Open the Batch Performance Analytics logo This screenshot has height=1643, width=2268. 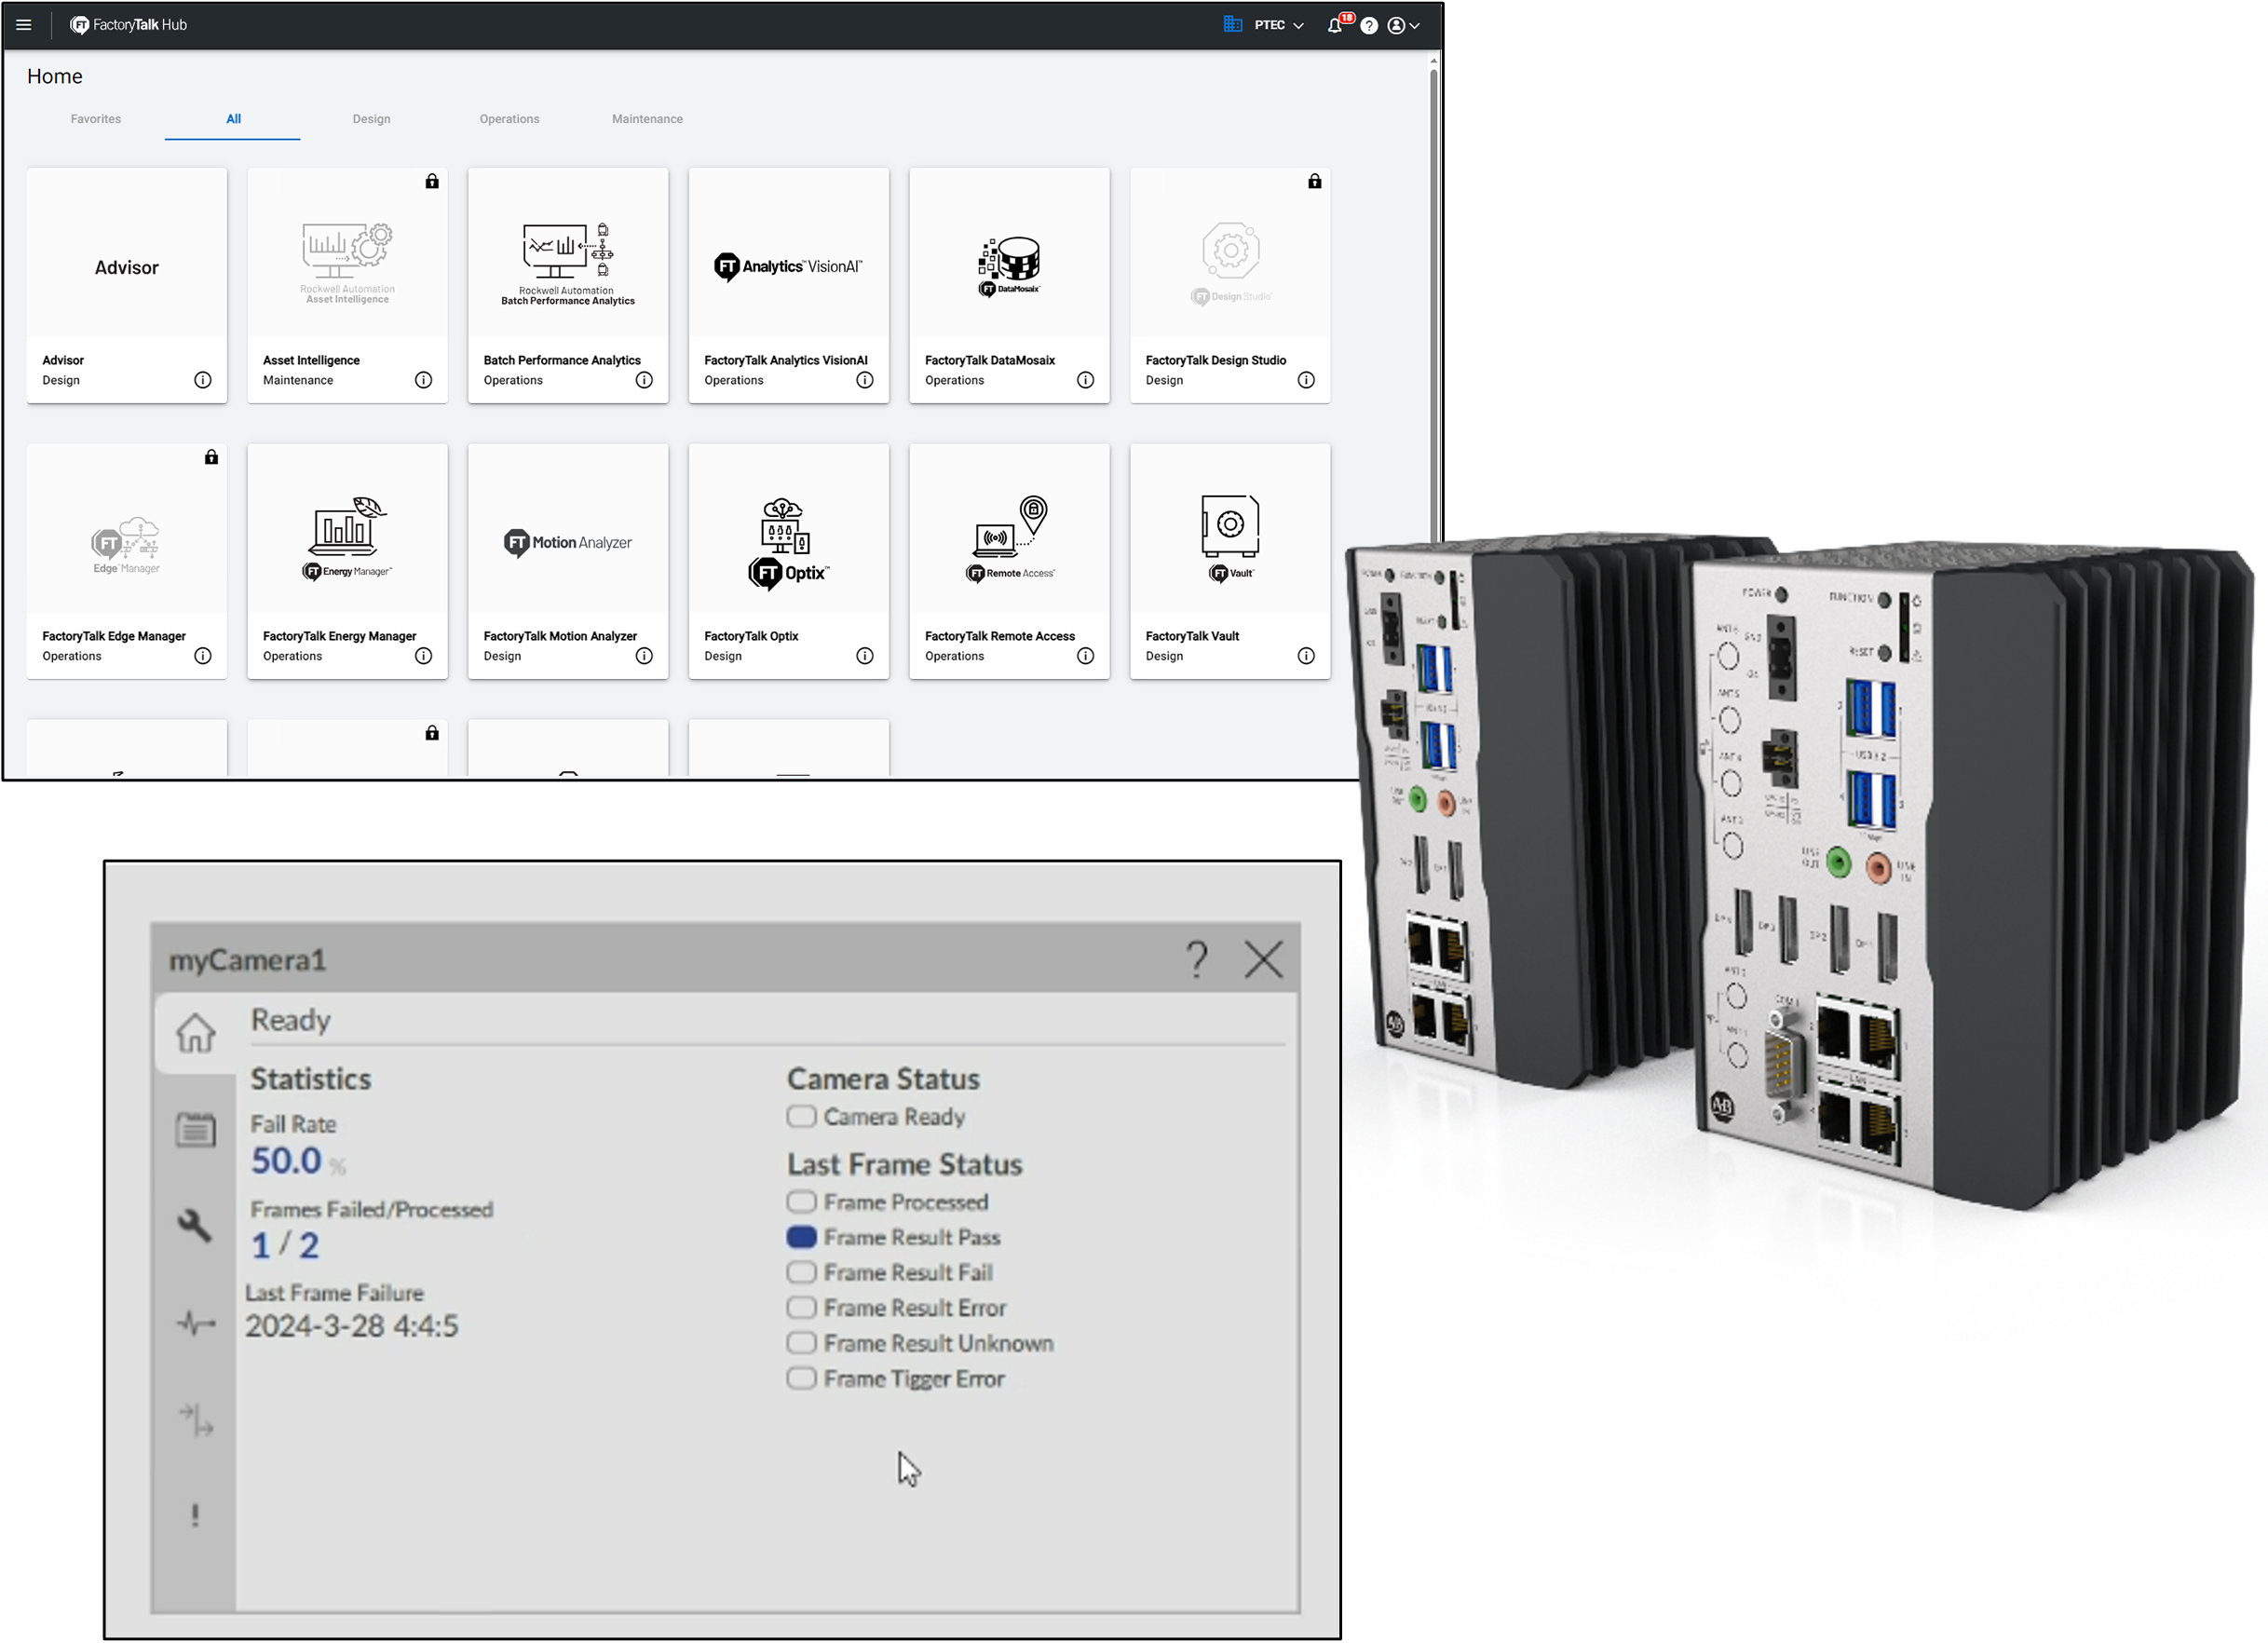coord(568,264)
